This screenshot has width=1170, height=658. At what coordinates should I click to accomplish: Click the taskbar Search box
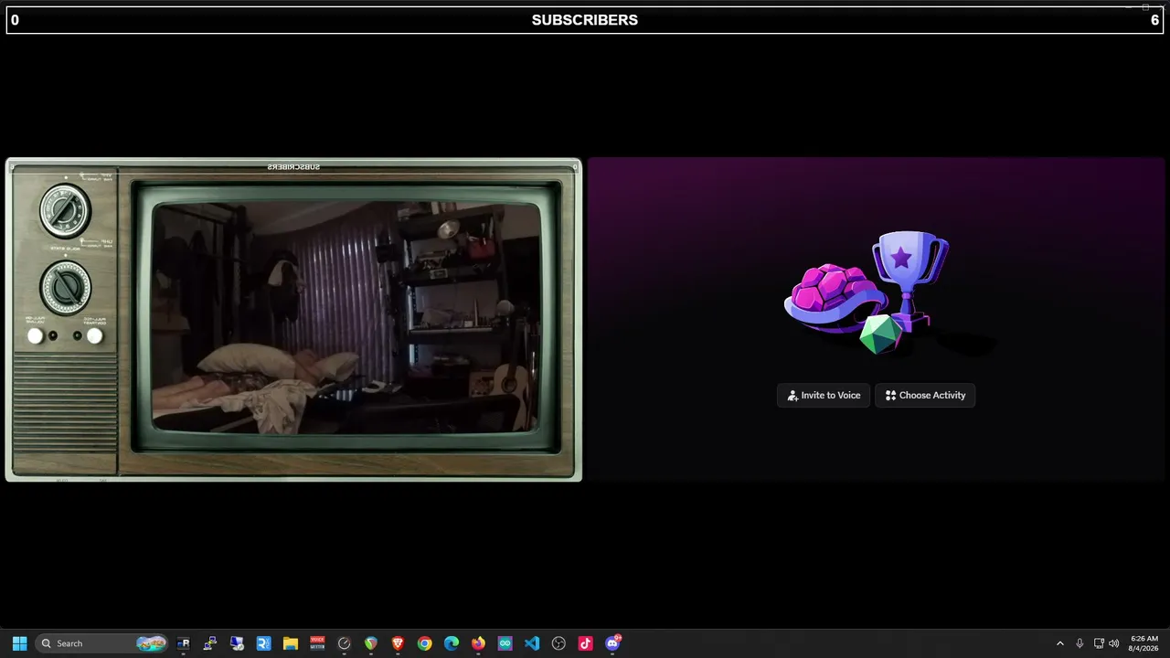[102, 643]
